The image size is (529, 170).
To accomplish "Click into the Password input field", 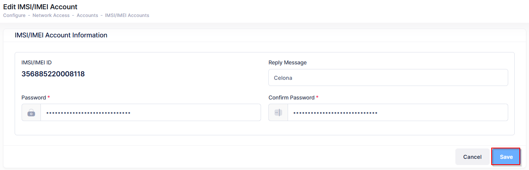I will (150, 113).
